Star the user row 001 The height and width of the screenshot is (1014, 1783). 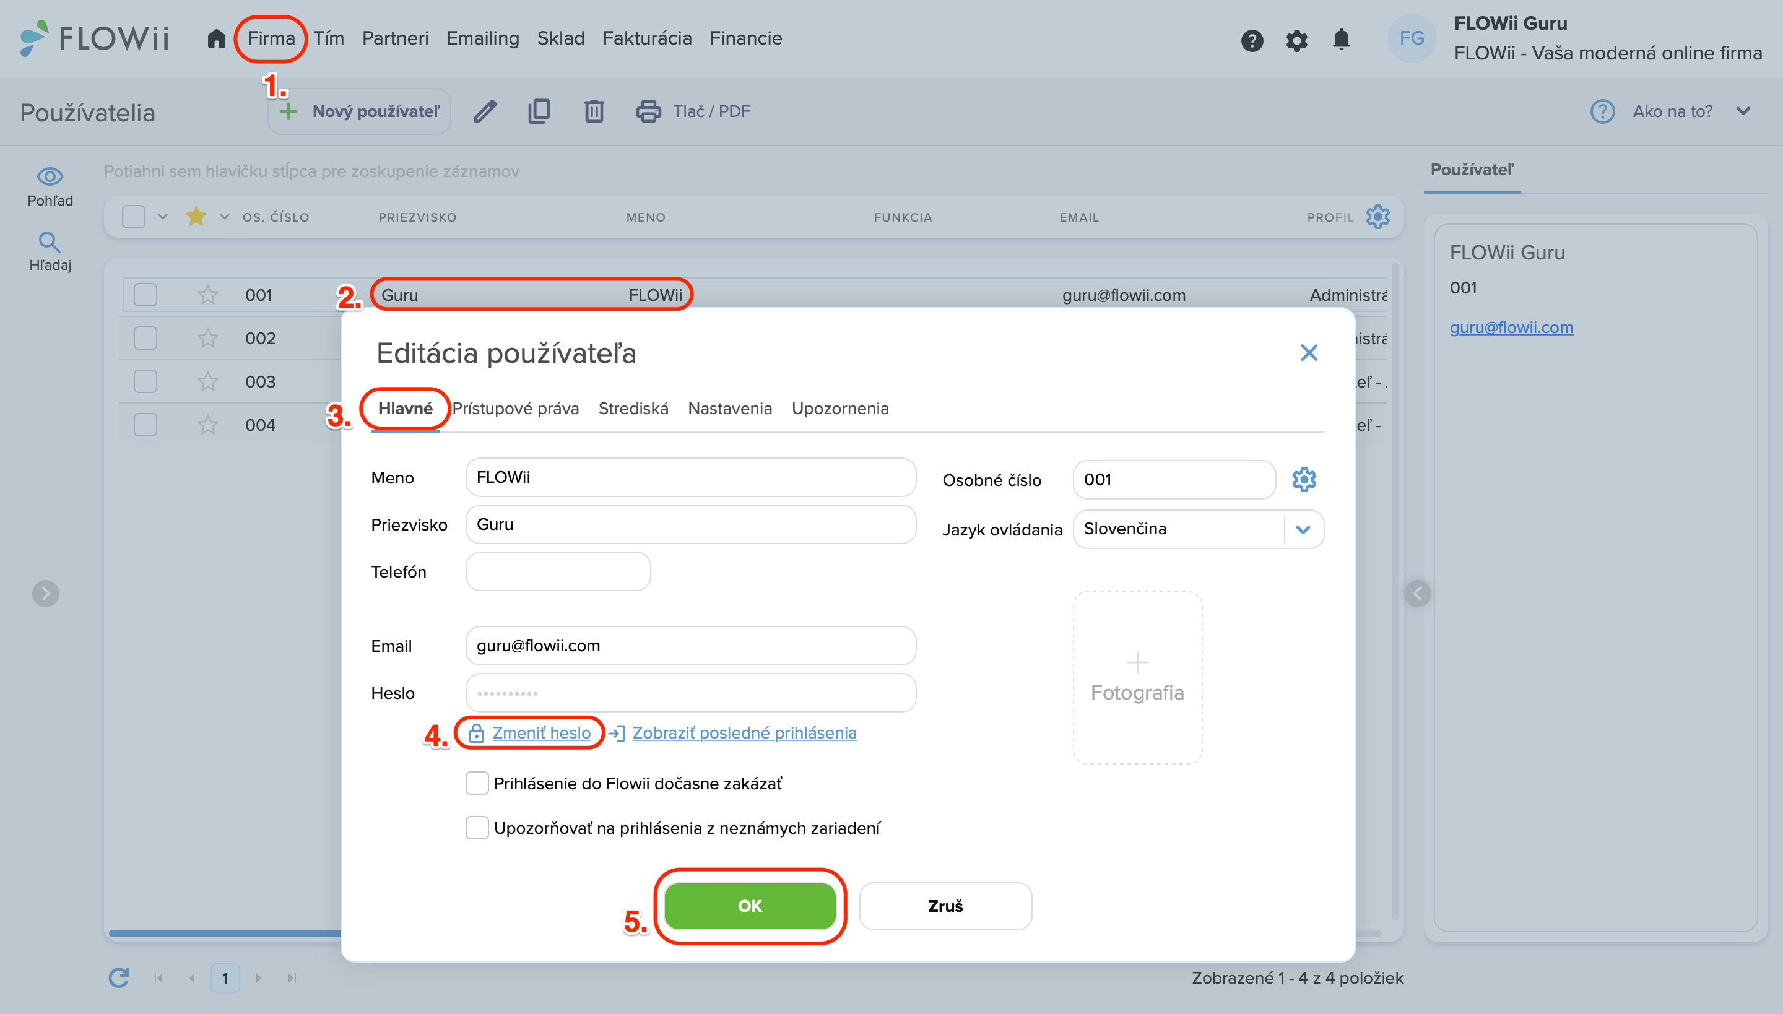(x=207, y=295)
